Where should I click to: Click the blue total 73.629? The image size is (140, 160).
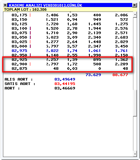click(x=93, y=75)
